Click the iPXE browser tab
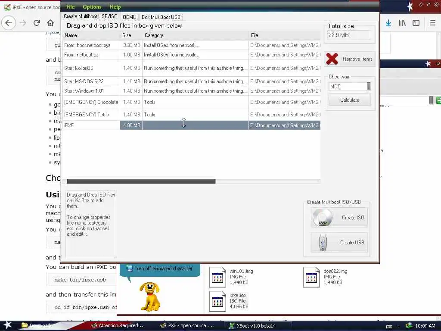 (31, 7)
